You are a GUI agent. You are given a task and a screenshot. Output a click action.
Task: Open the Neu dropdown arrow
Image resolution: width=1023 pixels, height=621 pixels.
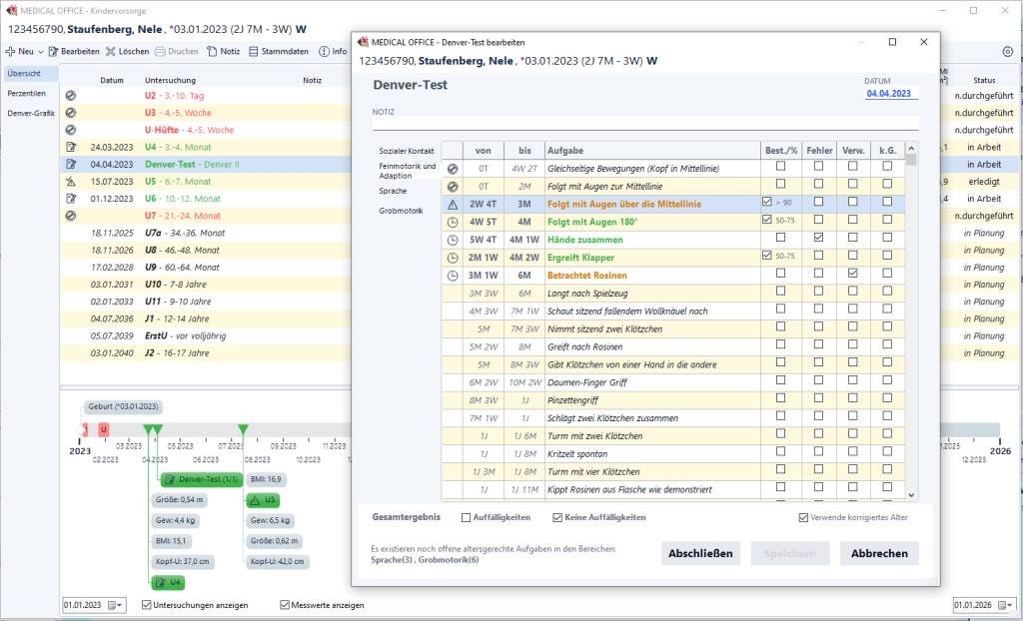[40, 52]
